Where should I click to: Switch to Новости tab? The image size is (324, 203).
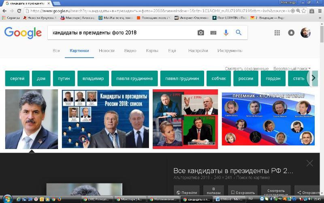pos(107,51)
